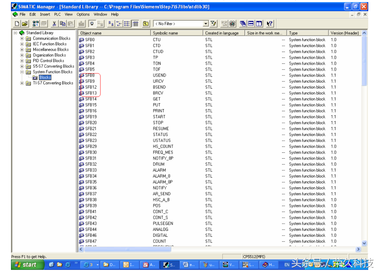
Task: Open the Options menu
Action: [83, 14]
